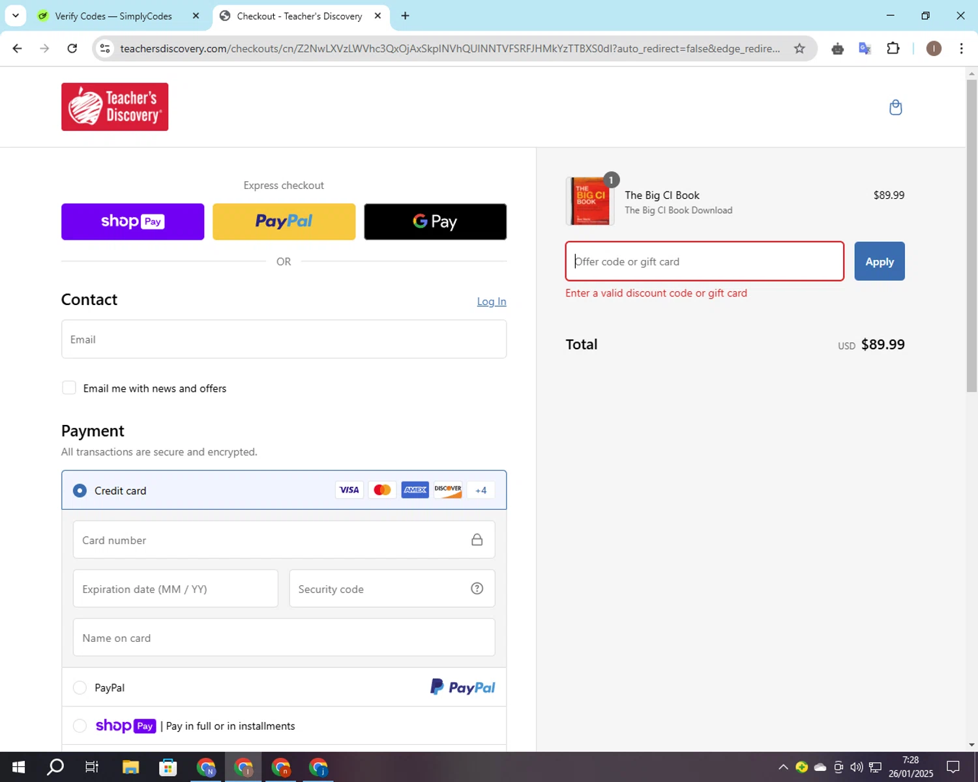Pay with Google Pay express button
978x782 pixels.
pos(435,222)
